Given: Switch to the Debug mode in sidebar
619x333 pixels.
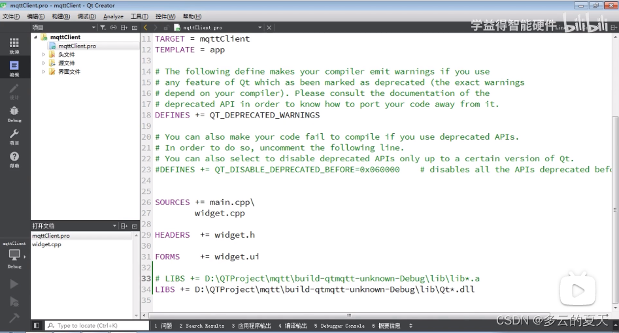Looking at the screenshot, I should click(x=14, y=114).
